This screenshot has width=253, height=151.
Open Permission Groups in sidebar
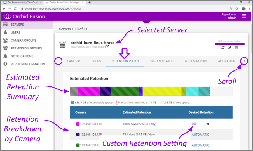click(27, 48)
